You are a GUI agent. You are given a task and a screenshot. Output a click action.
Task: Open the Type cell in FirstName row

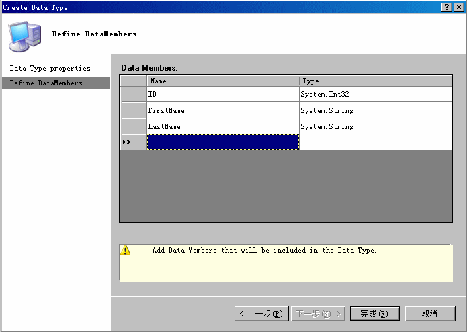coord(375,110)
